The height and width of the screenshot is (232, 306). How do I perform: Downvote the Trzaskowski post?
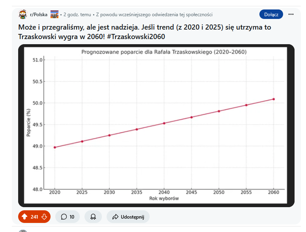pyautogui.click(x=44, y=217)
